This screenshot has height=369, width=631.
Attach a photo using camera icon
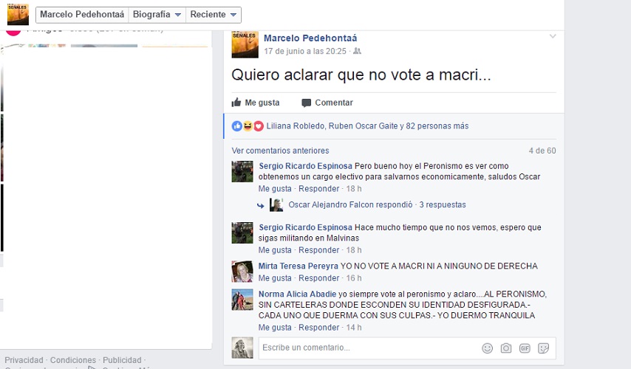(x=506, y=348)
